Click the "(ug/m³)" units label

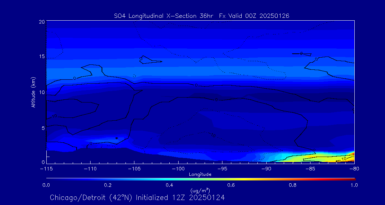(x=200, y=190)
